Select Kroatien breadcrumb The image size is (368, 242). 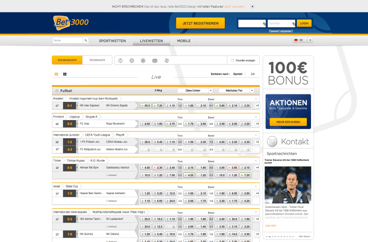point(58,99)
